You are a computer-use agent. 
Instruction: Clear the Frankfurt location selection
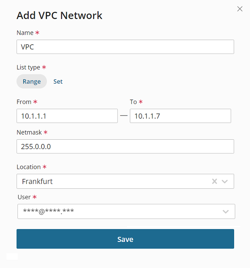[214, 181]
